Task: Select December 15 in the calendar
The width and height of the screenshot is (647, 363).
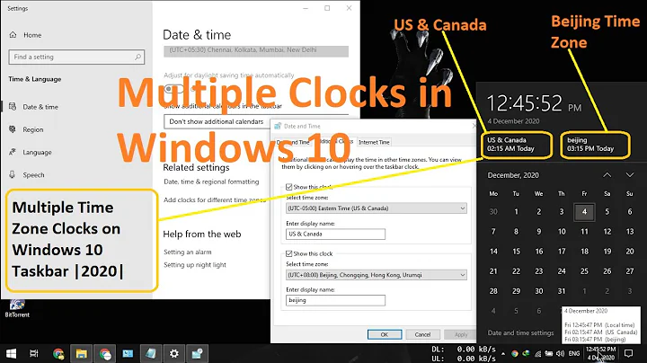Action: click(516, 252)
